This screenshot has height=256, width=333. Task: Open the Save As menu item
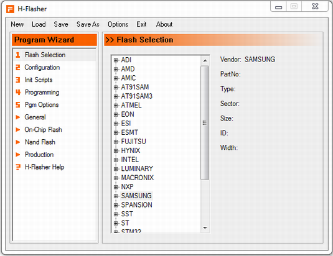tap(88, 24)
